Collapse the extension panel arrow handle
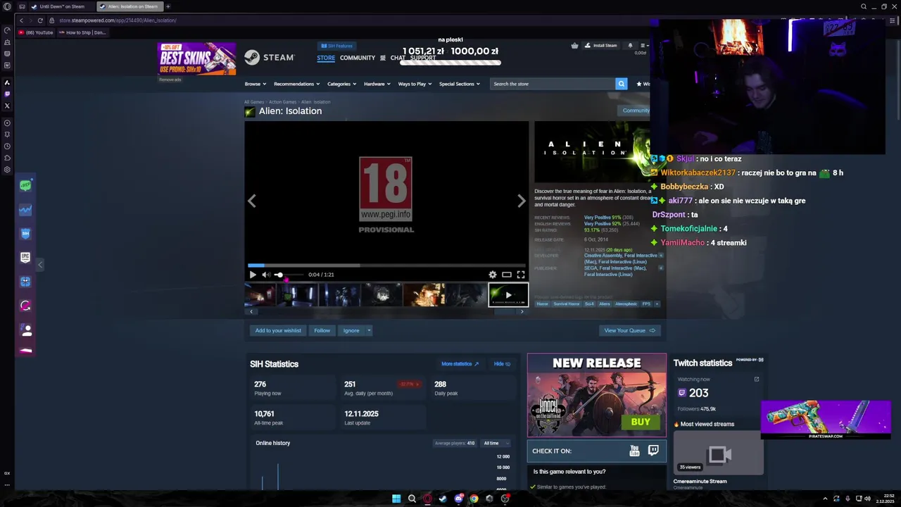Viewport: 901px width, 507px height. pos(40,264)
